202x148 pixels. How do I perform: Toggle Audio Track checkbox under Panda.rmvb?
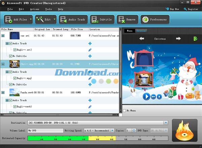click(x=10, y=100)
